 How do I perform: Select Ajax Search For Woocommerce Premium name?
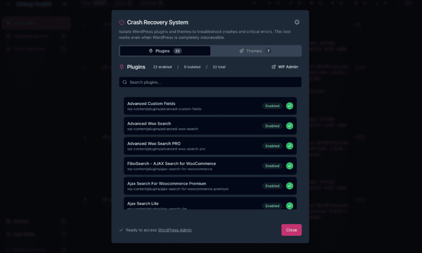point(166,183)
